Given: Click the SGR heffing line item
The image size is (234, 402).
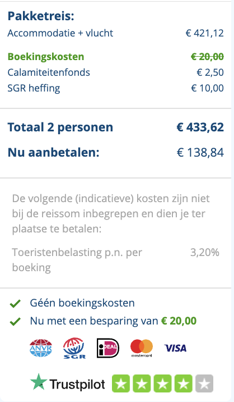Looking at the screenshot, I should point(115,88).
